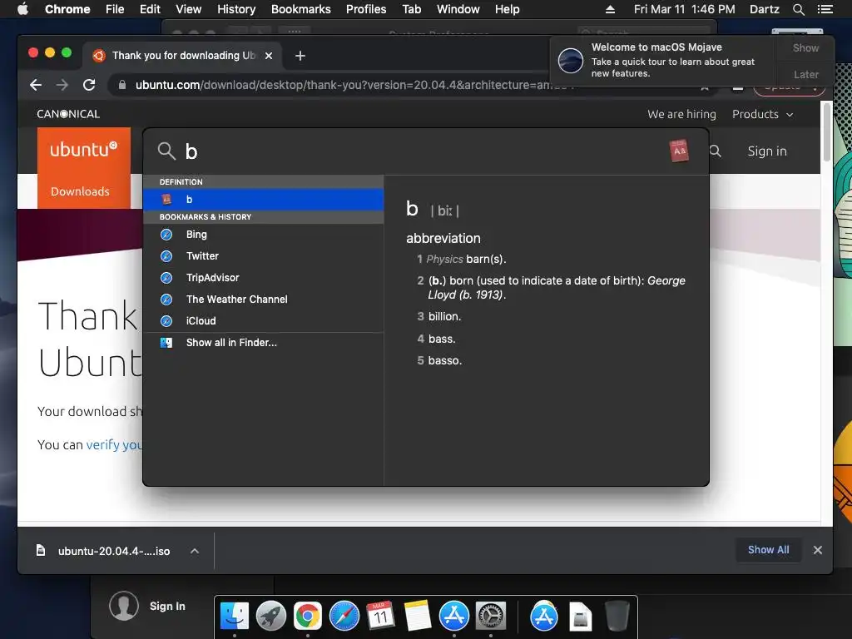The height and width of the screenshot is (639, 852).
Task: Open Launchpad from the Dock
Action: 271,617
